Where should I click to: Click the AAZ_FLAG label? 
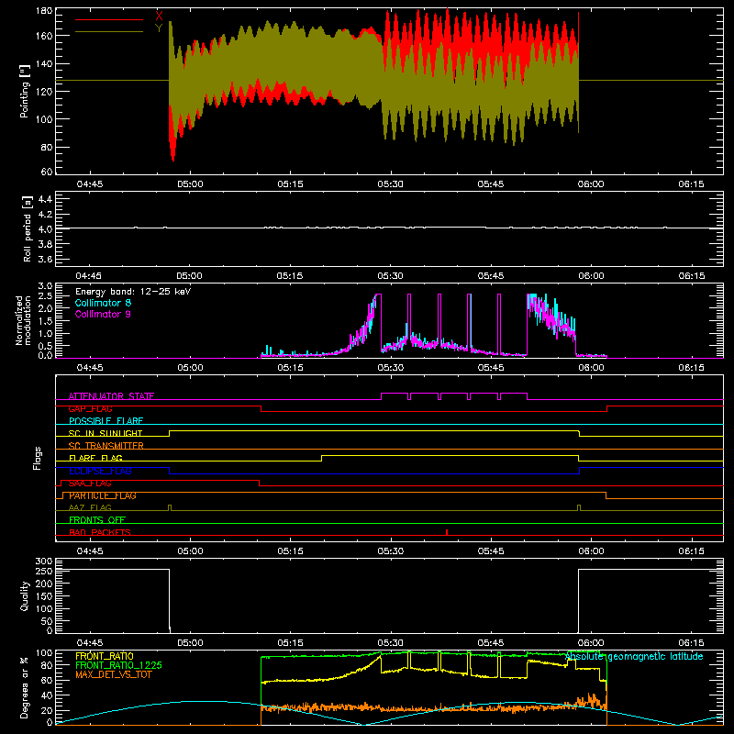[90, 507]
